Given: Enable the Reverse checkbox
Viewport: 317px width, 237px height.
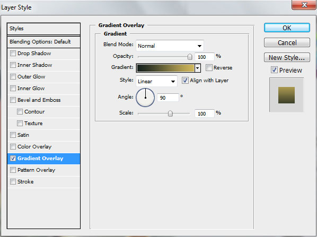Looking at the screenshot, I should tap(209, 67).
